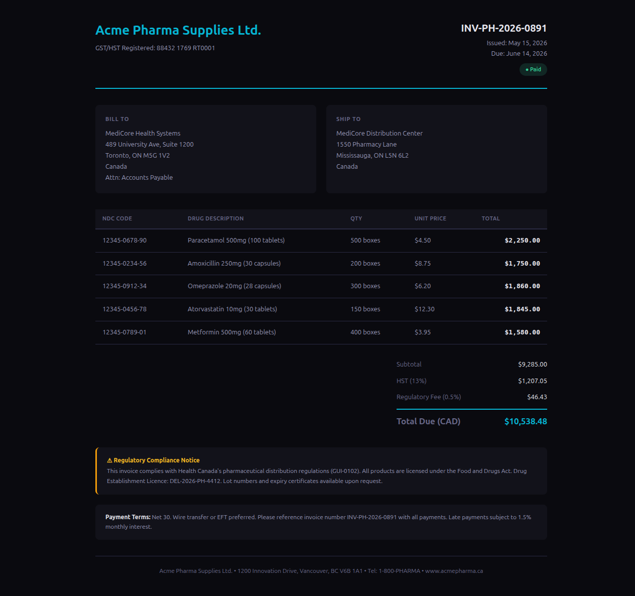
Task: Click 1550 Pharmacy Lane address
Action: [x=366, y=145]
